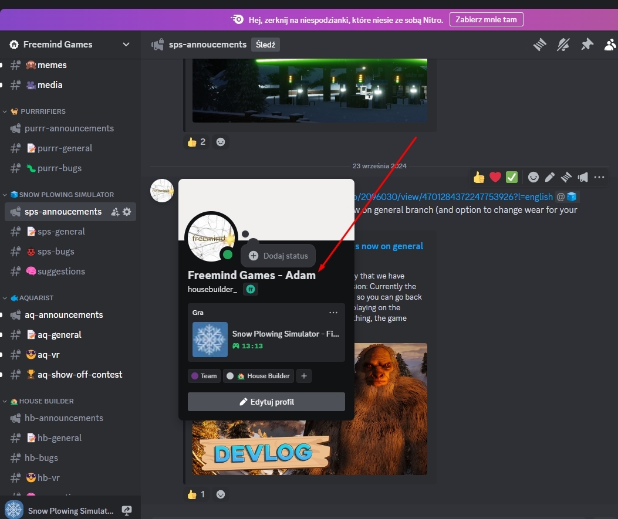Toggle channel notifications with the crossed bell
This screenshot has height=519, width=618.
tap(563, 45)
